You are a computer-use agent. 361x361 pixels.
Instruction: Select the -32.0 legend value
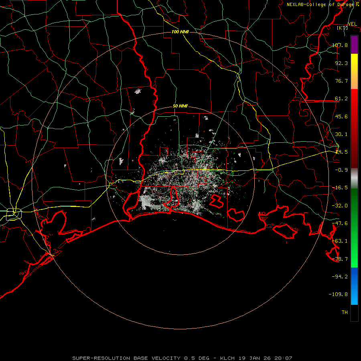(x=340, y=206)
